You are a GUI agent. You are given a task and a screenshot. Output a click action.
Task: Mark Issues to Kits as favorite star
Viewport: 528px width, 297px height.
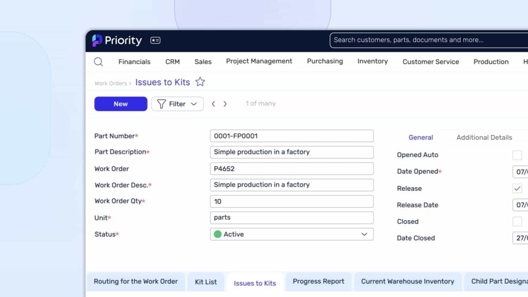pyautogui.click(x=200, y=82)
